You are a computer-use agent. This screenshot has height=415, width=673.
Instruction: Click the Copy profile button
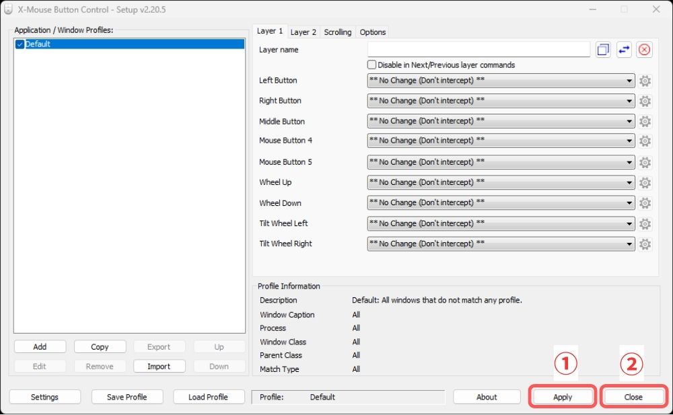[x=100, y=347]
